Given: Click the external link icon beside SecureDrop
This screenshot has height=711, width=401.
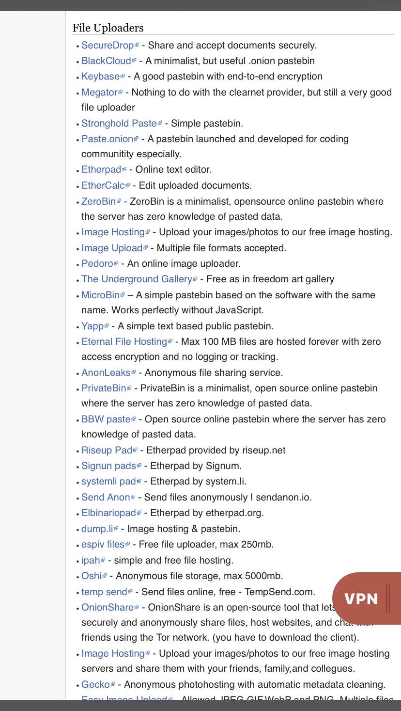Looking at the screenshot, I should click(x=137, y=45).
